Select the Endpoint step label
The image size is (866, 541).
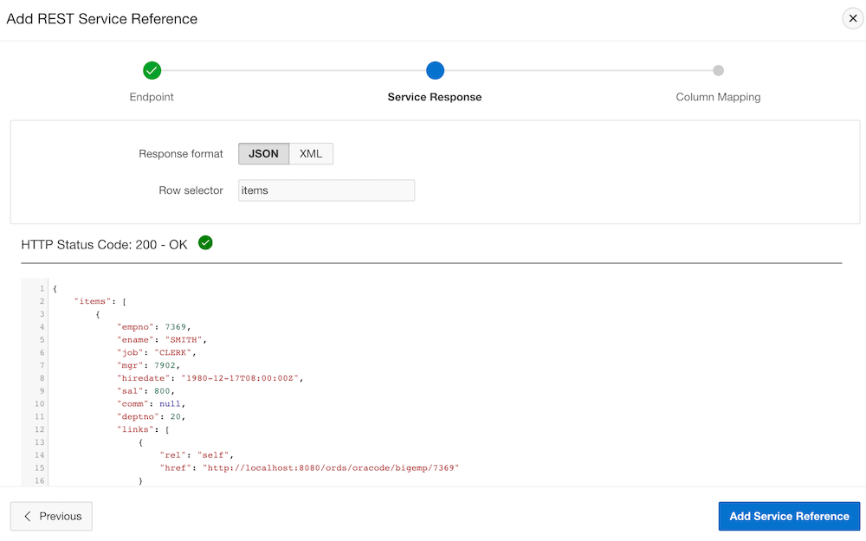click(x=152, y=97)
